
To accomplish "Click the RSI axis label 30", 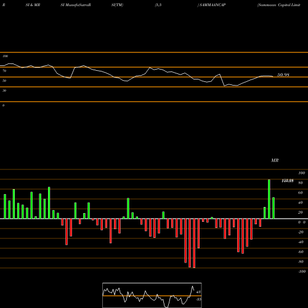I will tap(4, 91).
